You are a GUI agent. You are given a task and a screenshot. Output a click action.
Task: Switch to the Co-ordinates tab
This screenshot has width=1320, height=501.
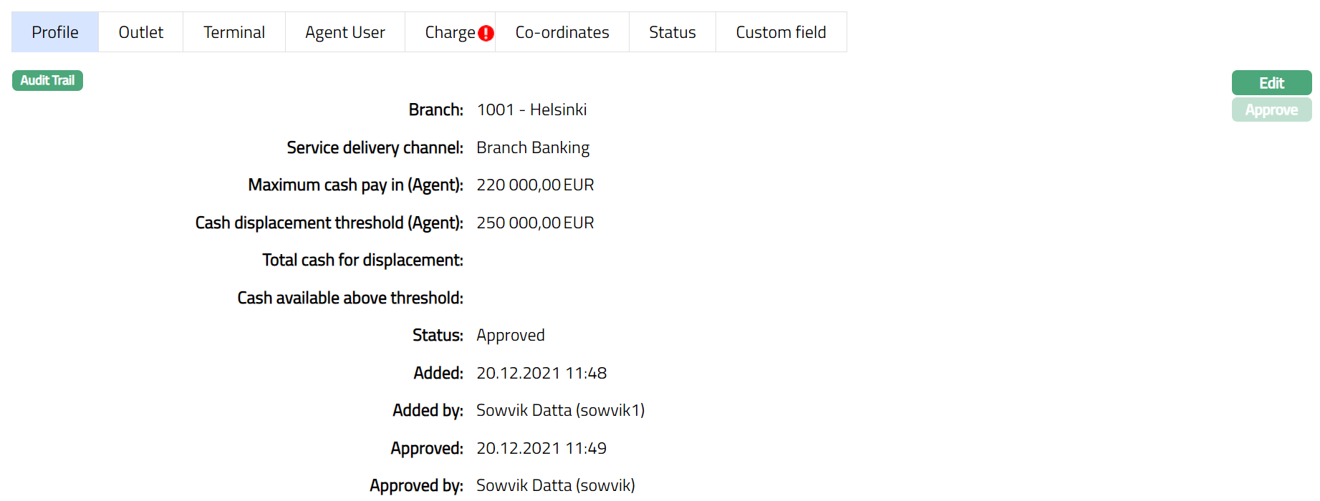(x=562, y=32)
